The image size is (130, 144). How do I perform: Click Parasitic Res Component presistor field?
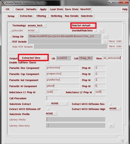pos(63,68)
